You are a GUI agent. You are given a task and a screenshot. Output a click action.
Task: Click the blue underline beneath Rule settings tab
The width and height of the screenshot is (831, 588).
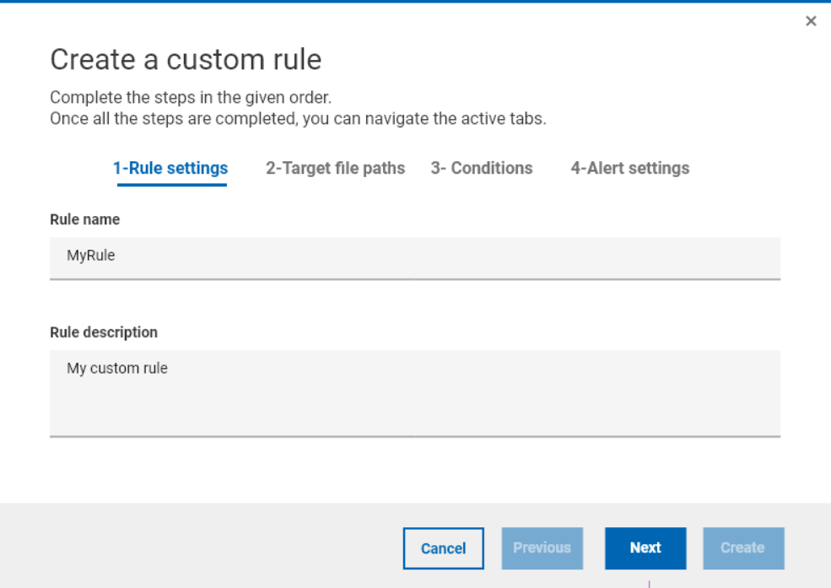[x=170, y=184]
